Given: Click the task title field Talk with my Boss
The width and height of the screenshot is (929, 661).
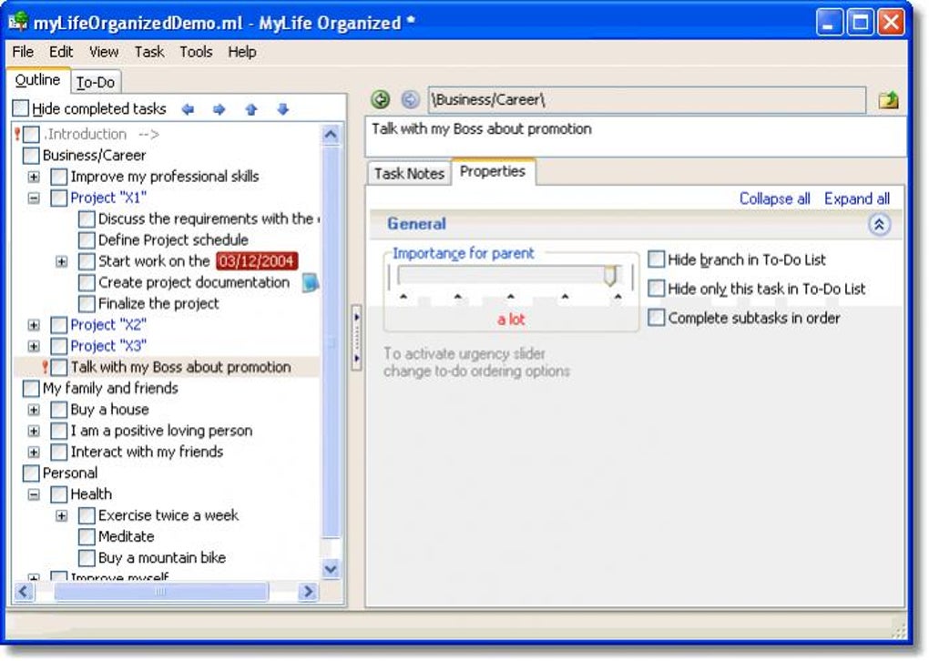Looking at the screenshot, I should pyautogui.click(x=636, y=137).
